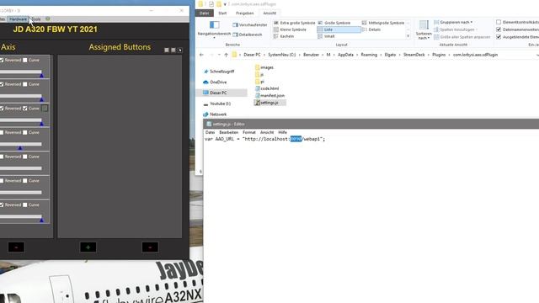
Task: Expand the layout gallery with bottom arrow
Action: pos(408,36)
